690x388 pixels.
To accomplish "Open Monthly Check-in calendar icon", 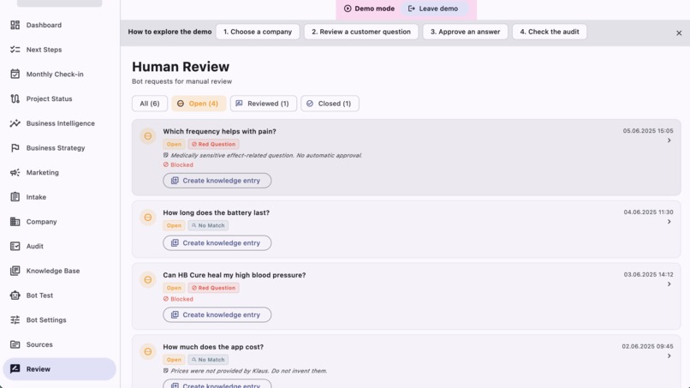I will pos(15,74).
